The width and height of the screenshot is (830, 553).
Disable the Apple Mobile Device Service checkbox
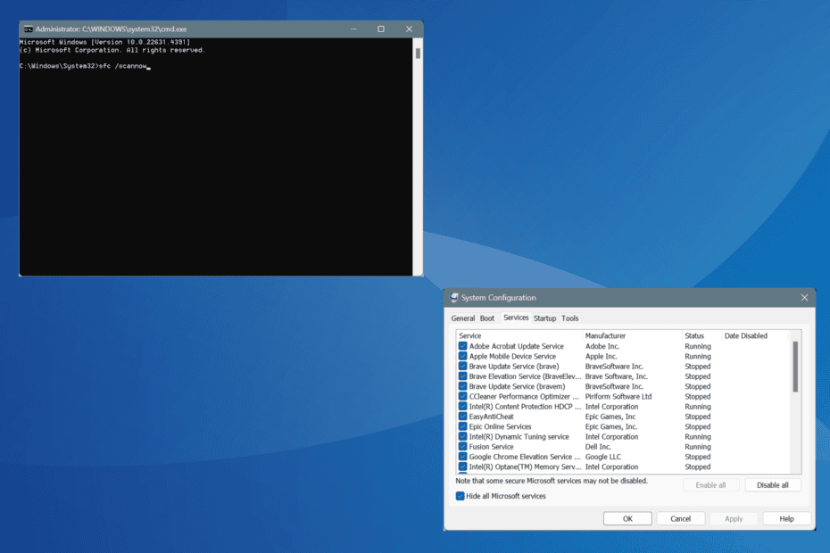[462, 356]
